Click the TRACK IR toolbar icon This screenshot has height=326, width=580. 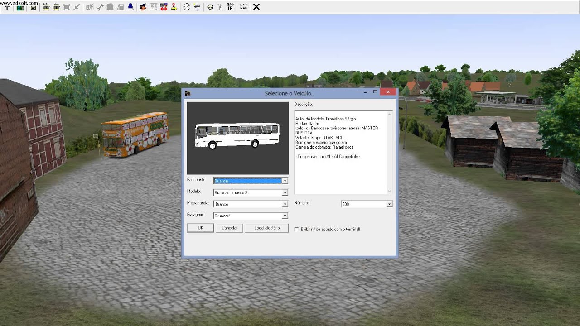(230, 7)
